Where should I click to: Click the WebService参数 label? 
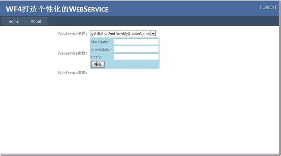coord(72,53)
